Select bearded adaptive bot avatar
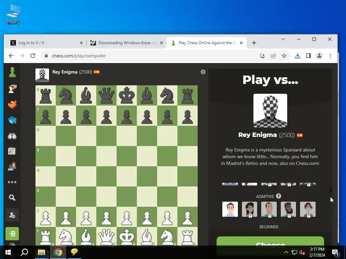 [x=288, y=209]
